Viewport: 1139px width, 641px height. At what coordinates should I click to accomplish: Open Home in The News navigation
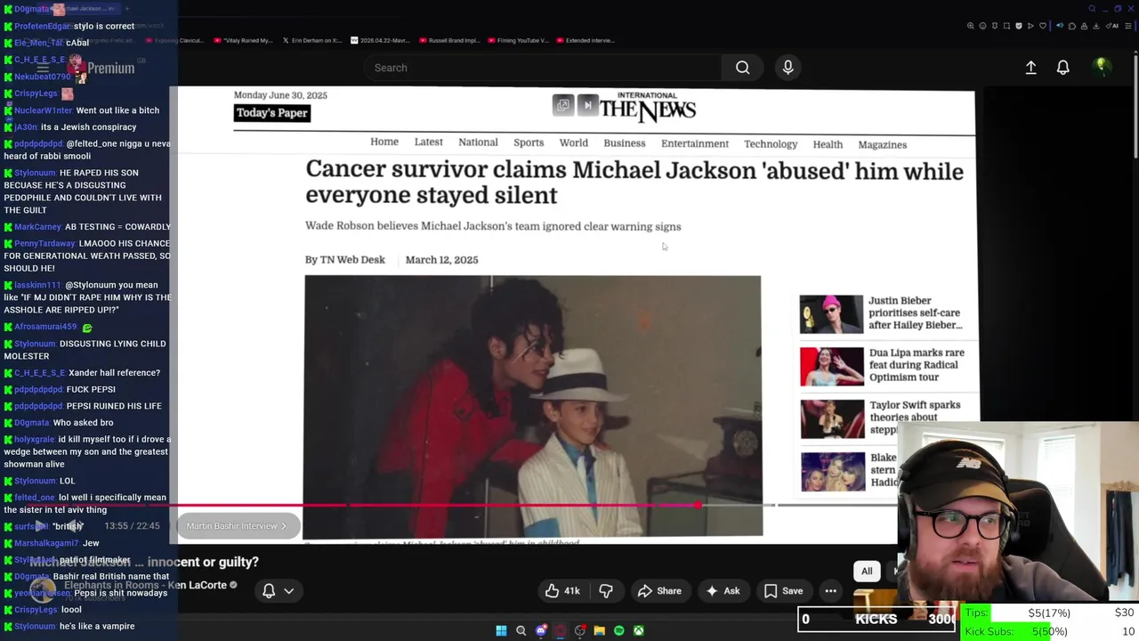point(384,142)
